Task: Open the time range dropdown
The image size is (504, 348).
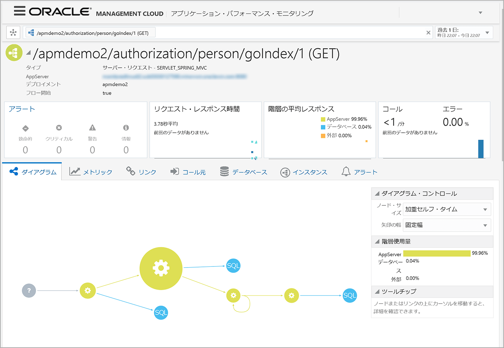Action: click(487, 33)
